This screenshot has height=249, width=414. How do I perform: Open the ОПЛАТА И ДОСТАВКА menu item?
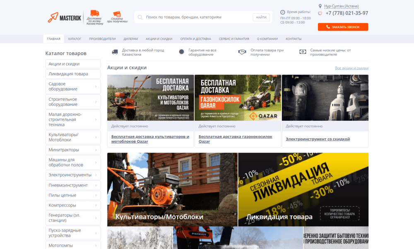pos(196,39)
